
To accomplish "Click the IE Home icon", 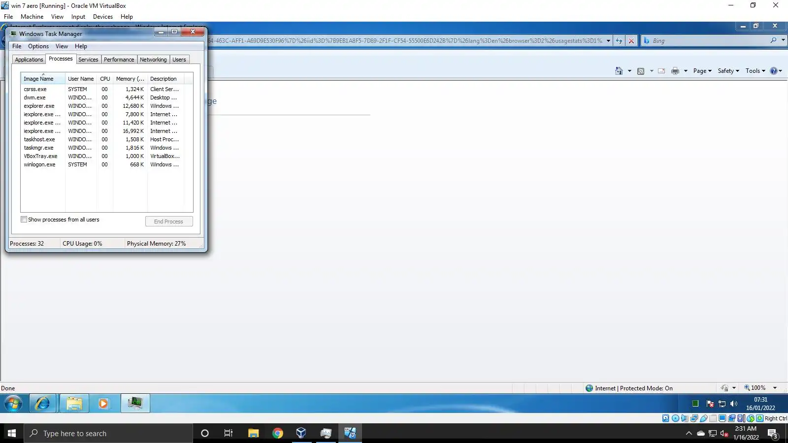I will coord(619,71).
